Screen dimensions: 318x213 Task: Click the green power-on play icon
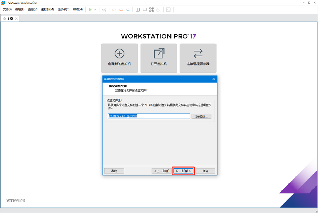pyautogui.click(x=90, y=10)
